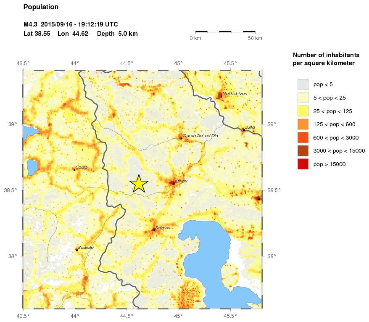
Task: Click the 0 km scale label
Action: pyautogui.click(x=195, y=38)
